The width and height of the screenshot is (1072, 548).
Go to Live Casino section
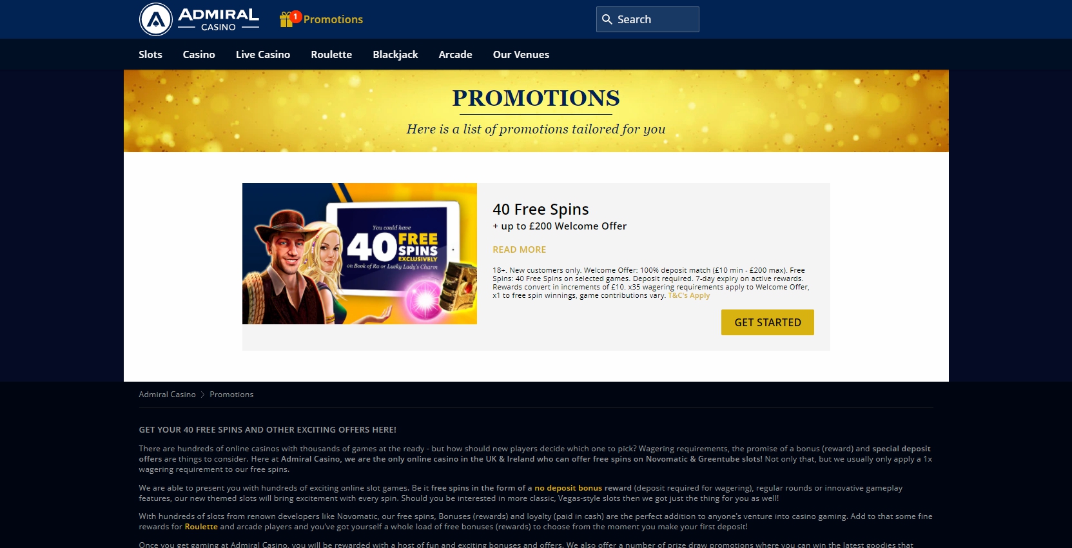(x=263, y=55)
